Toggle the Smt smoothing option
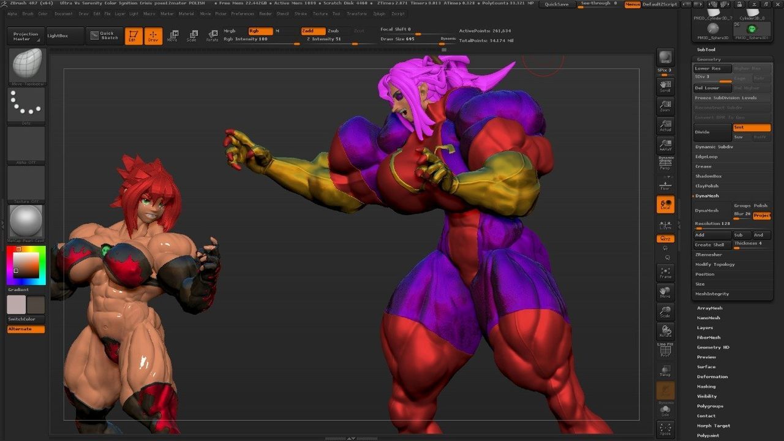 [752, 127]
